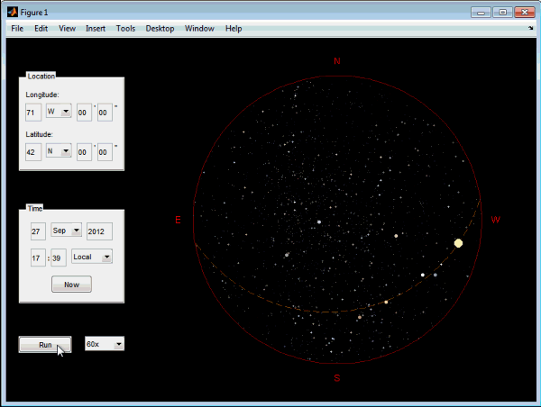Open the File menu
Screen dimensions: 541x407
click(x=17, y=29)
